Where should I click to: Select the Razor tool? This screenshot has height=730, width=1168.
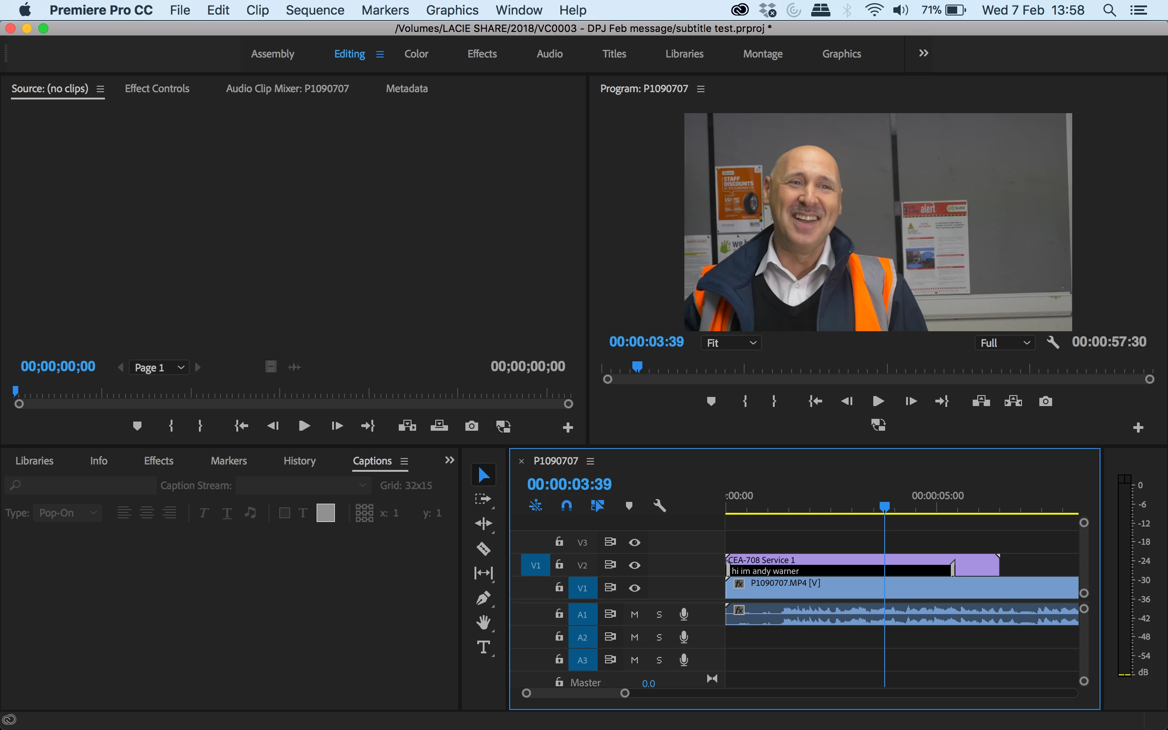coord(483,549)
